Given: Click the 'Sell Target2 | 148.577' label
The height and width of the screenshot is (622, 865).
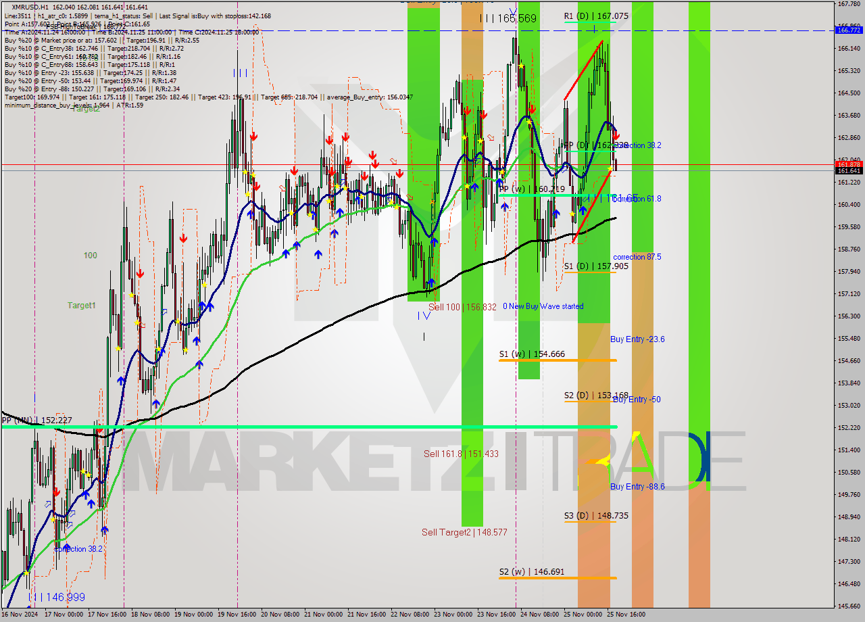Looking at the screenshot, I should click(x=464, y=533).
